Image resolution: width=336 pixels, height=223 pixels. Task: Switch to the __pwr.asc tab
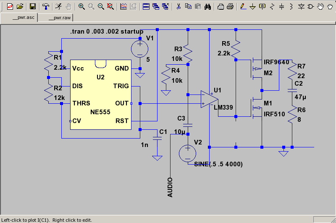point(19,18)
